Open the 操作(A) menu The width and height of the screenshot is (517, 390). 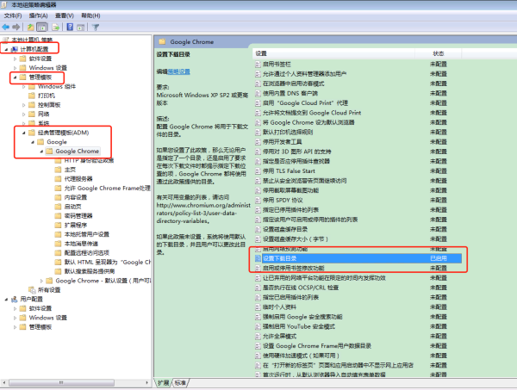click(38, 15)
